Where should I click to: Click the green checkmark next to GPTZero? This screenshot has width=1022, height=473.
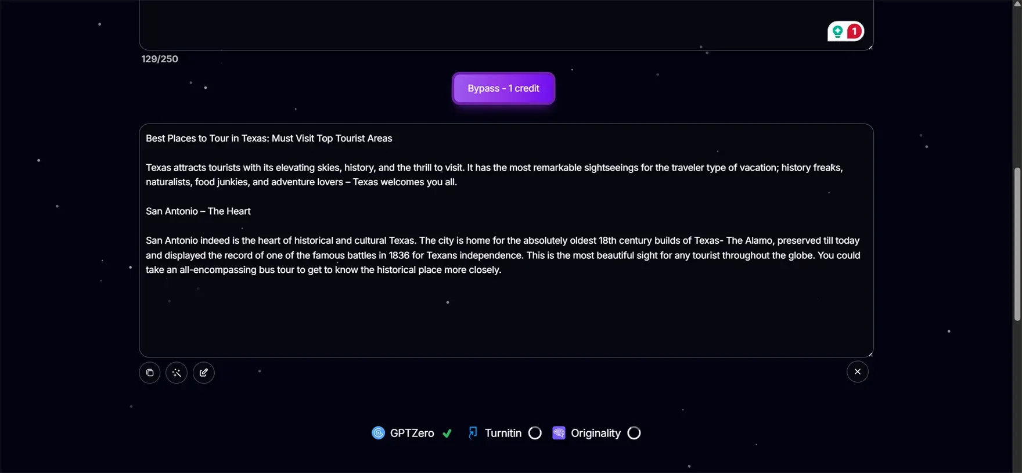tap(447, 433)
